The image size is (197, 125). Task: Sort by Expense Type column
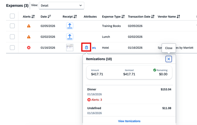point(123,16)
